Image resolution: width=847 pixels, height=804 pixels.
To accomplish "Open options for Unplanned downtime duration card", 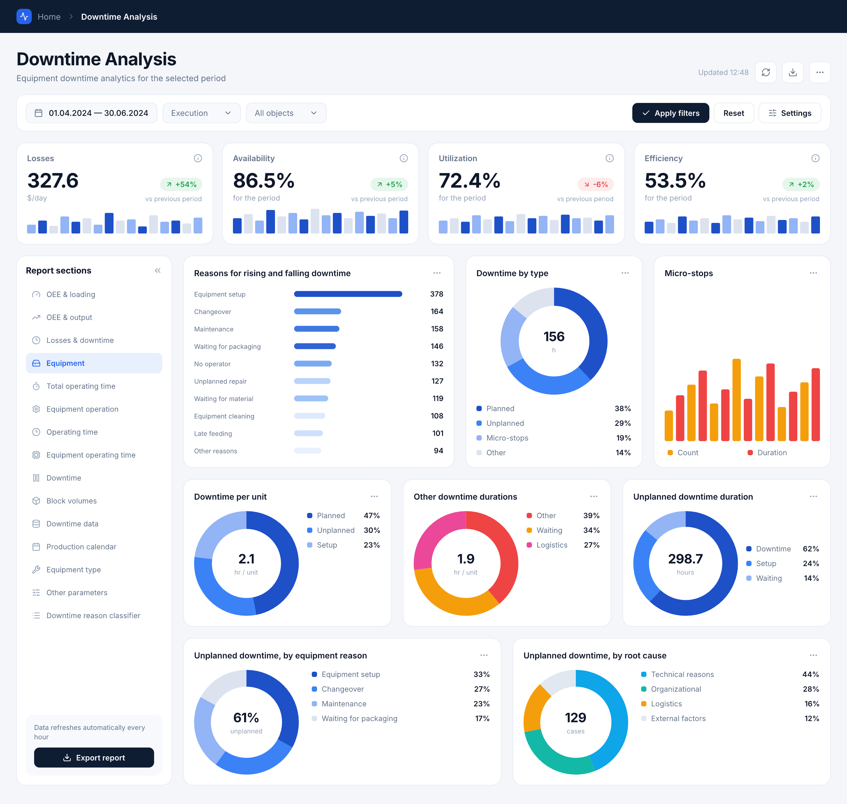I will pos(813,496).
